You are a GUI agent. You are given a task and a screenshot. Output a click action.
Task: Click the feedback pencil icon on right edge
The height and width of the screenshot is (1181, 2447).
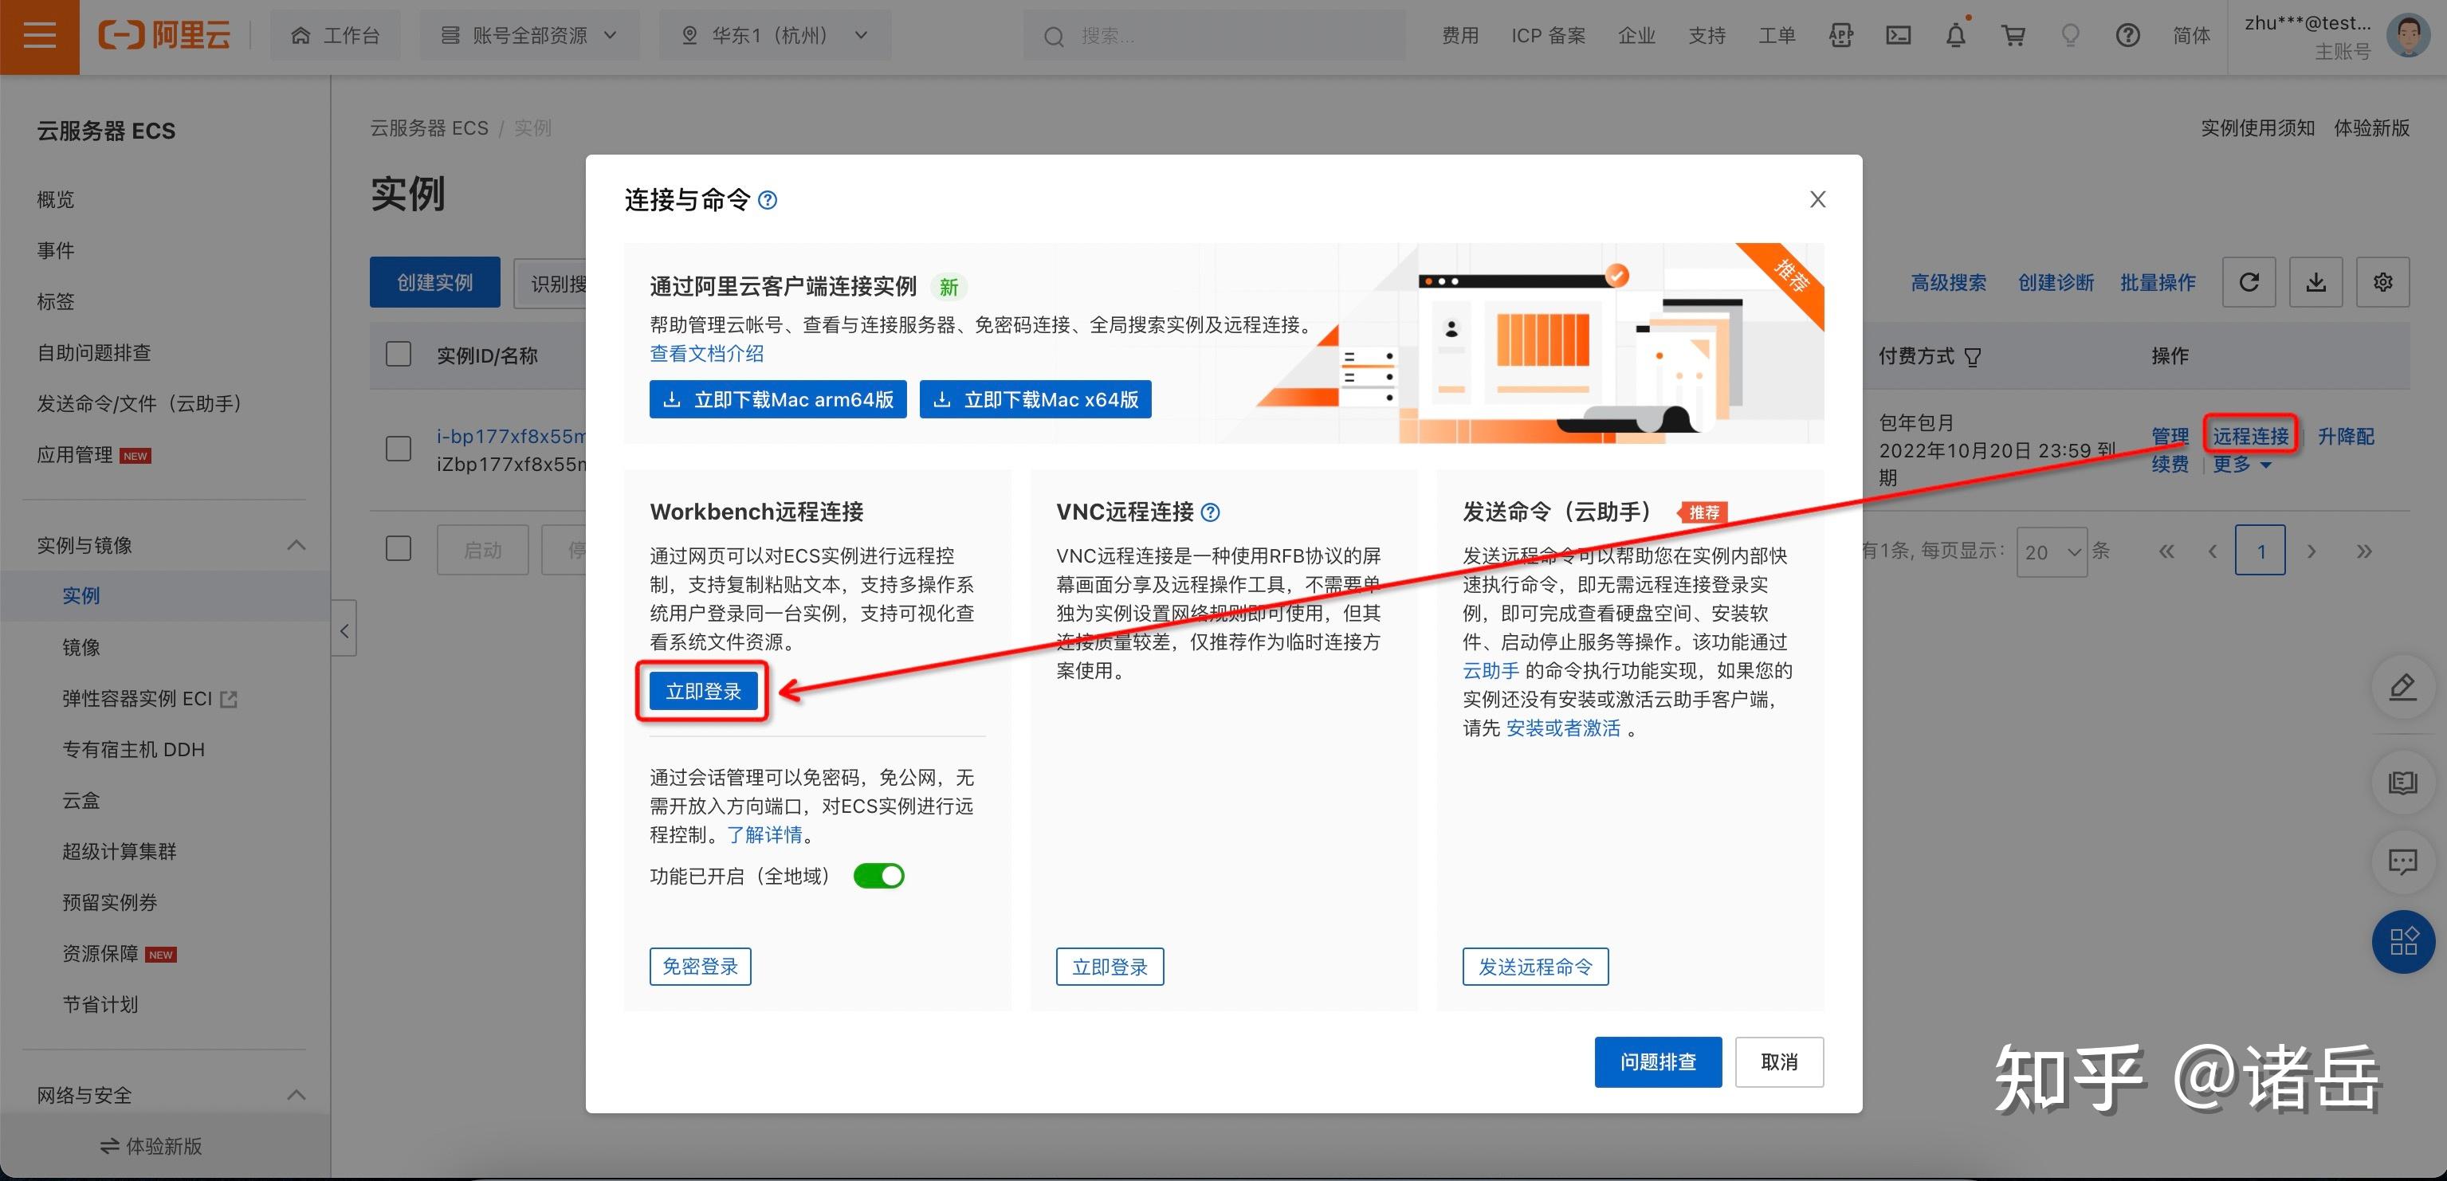[2403, 686]
